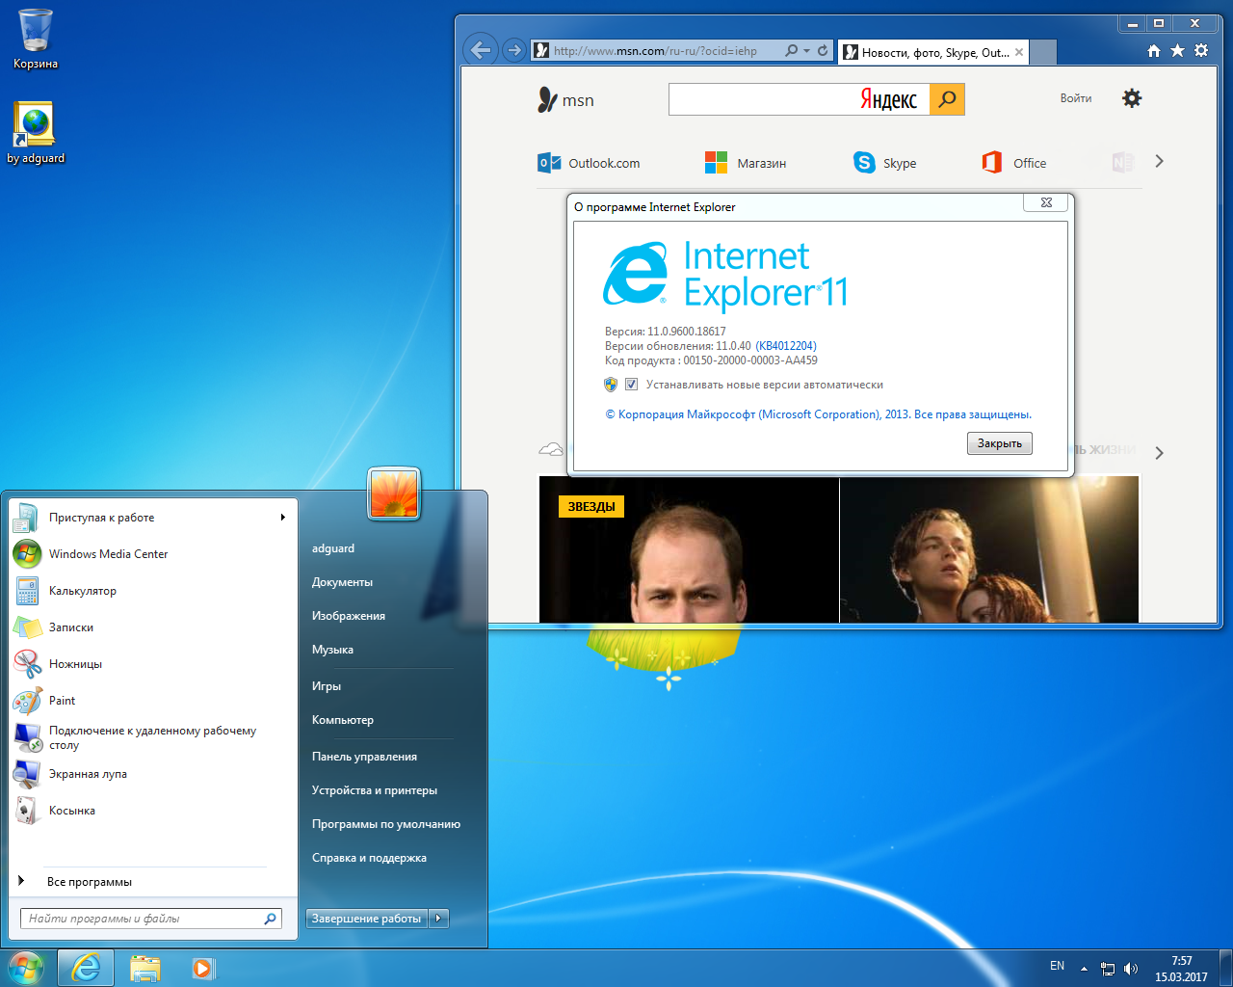This screenshot has height=987, width=1233.
Task: Open the IE Tools gear icon
Action: point(1201,50)
